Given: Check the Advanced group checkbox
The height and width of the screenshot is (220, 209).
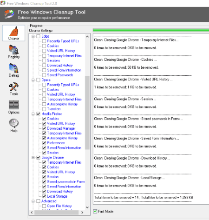Looking at the screenshot, I should (x=38, y=201).
